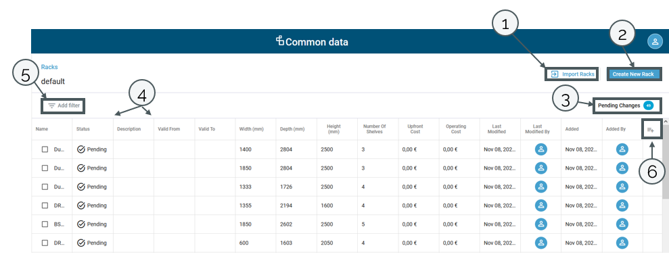Click the 'default' title text
The height and width of the screenshot is (267, 669).
[53, 81]
